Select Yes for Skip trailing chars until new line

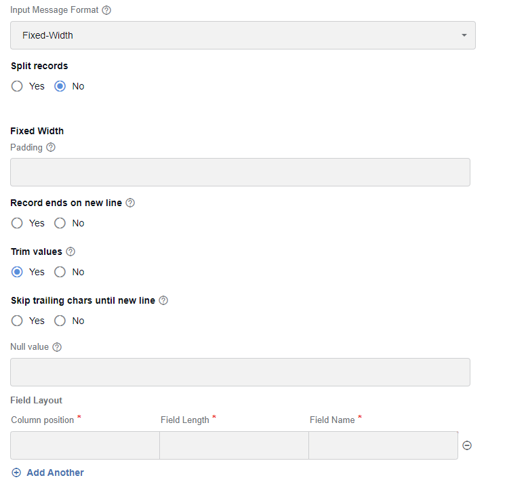(x=17, y=321)
